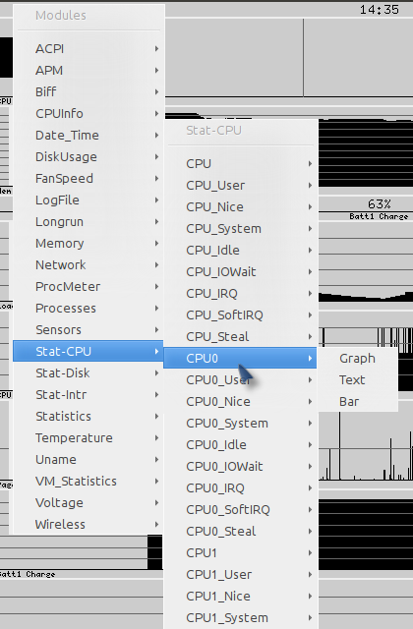Open the Network module submenu

(88, 265)
